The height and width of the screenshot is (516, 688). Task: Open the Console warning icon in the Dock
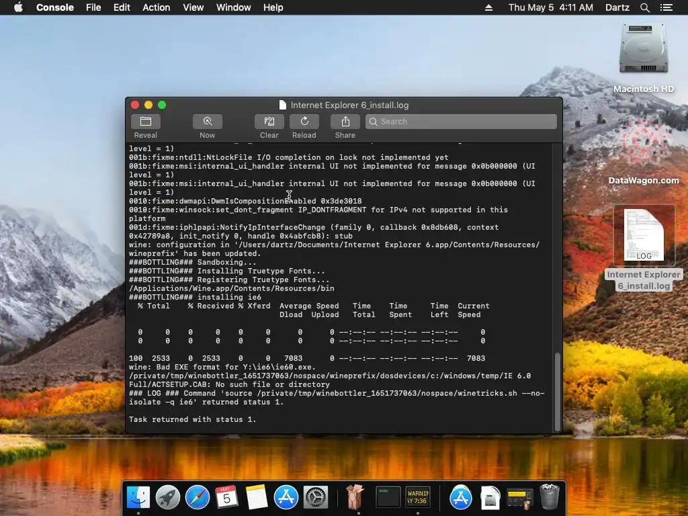pos(418,498)
